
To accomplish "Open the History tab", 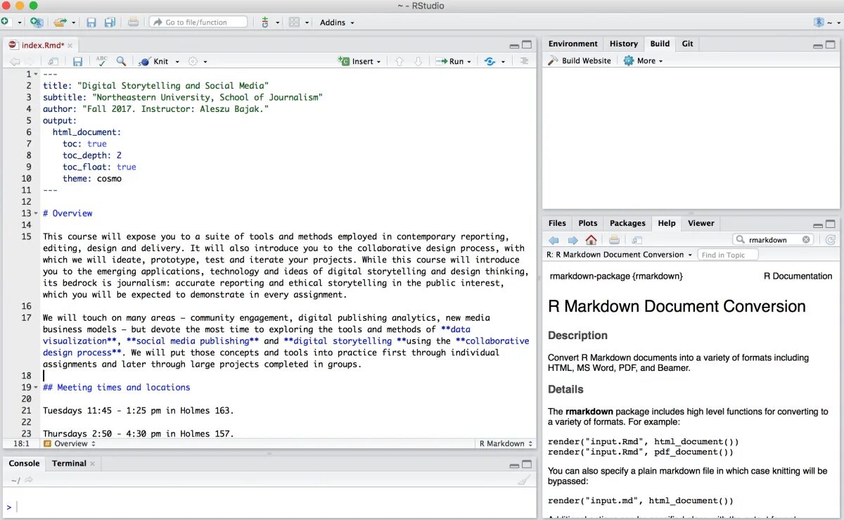I will click(623, 44).
